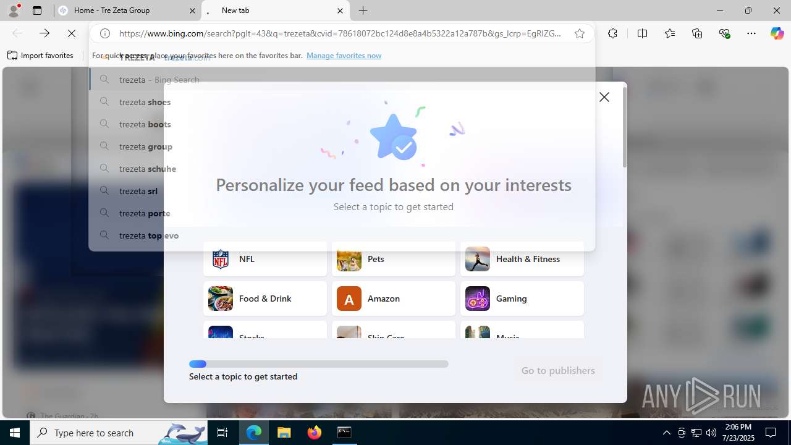The image size is (791, 445).
Task: Select the trezeta srl suggestion
Action: pyautogui.click(x=342, y=191)
